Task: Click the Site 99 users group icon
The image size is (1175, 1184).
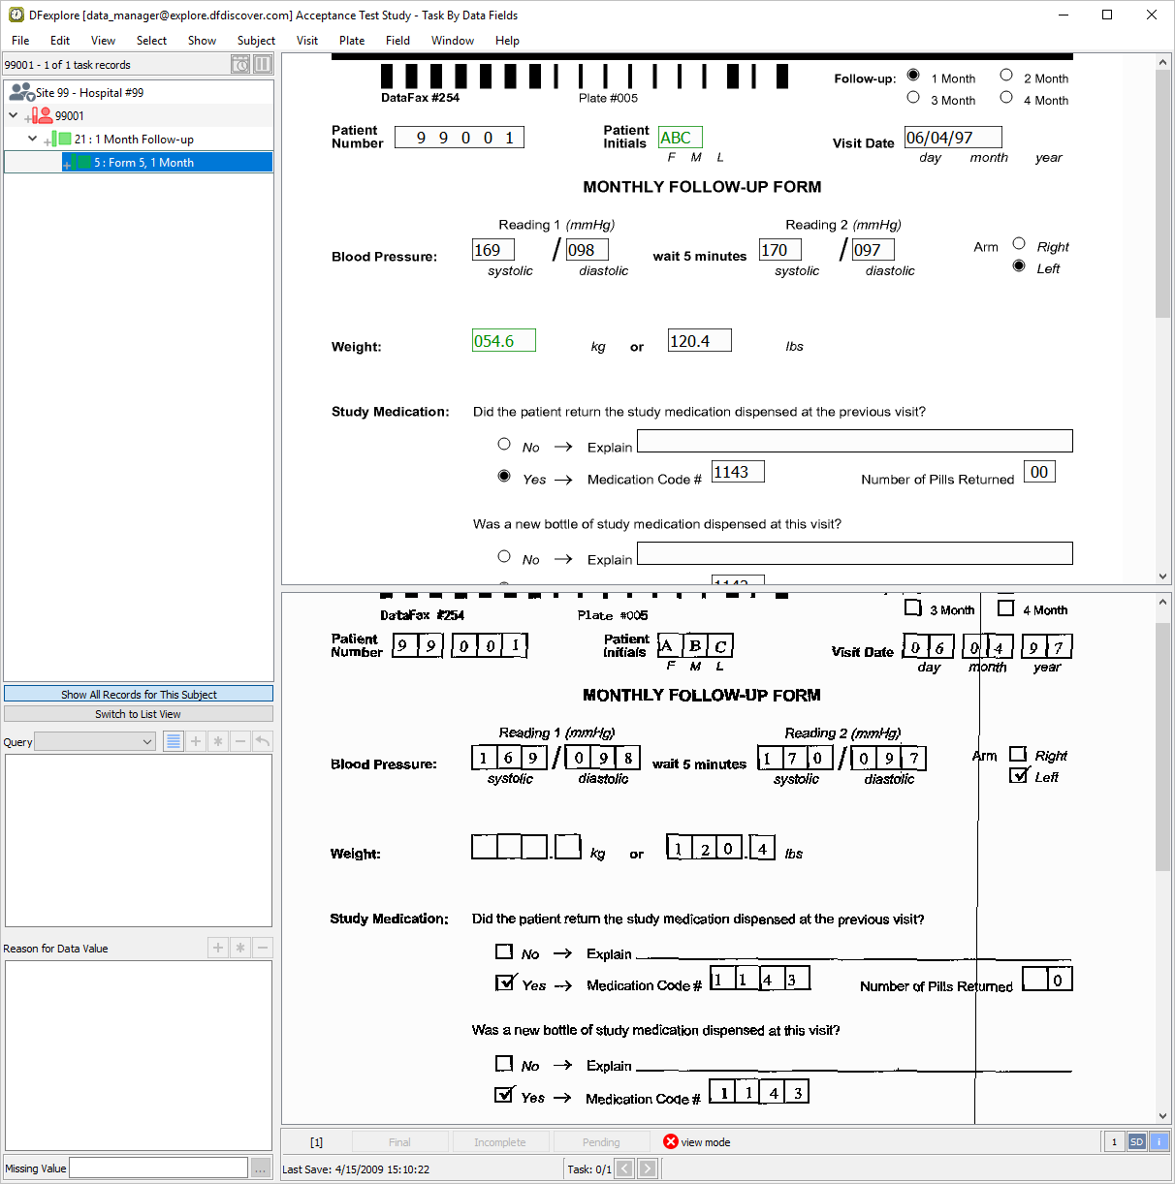Action: pos(21,93)
